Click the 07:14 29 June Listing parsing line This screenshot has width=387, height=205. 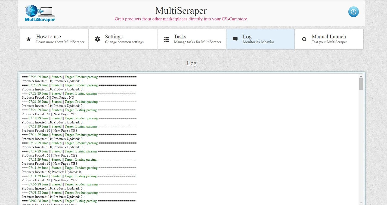(x=79, y=151)
